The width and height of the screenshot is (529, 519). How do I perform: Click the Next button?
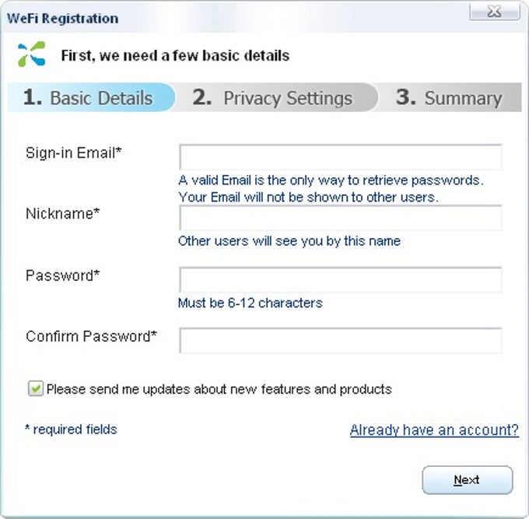[468, 480]
